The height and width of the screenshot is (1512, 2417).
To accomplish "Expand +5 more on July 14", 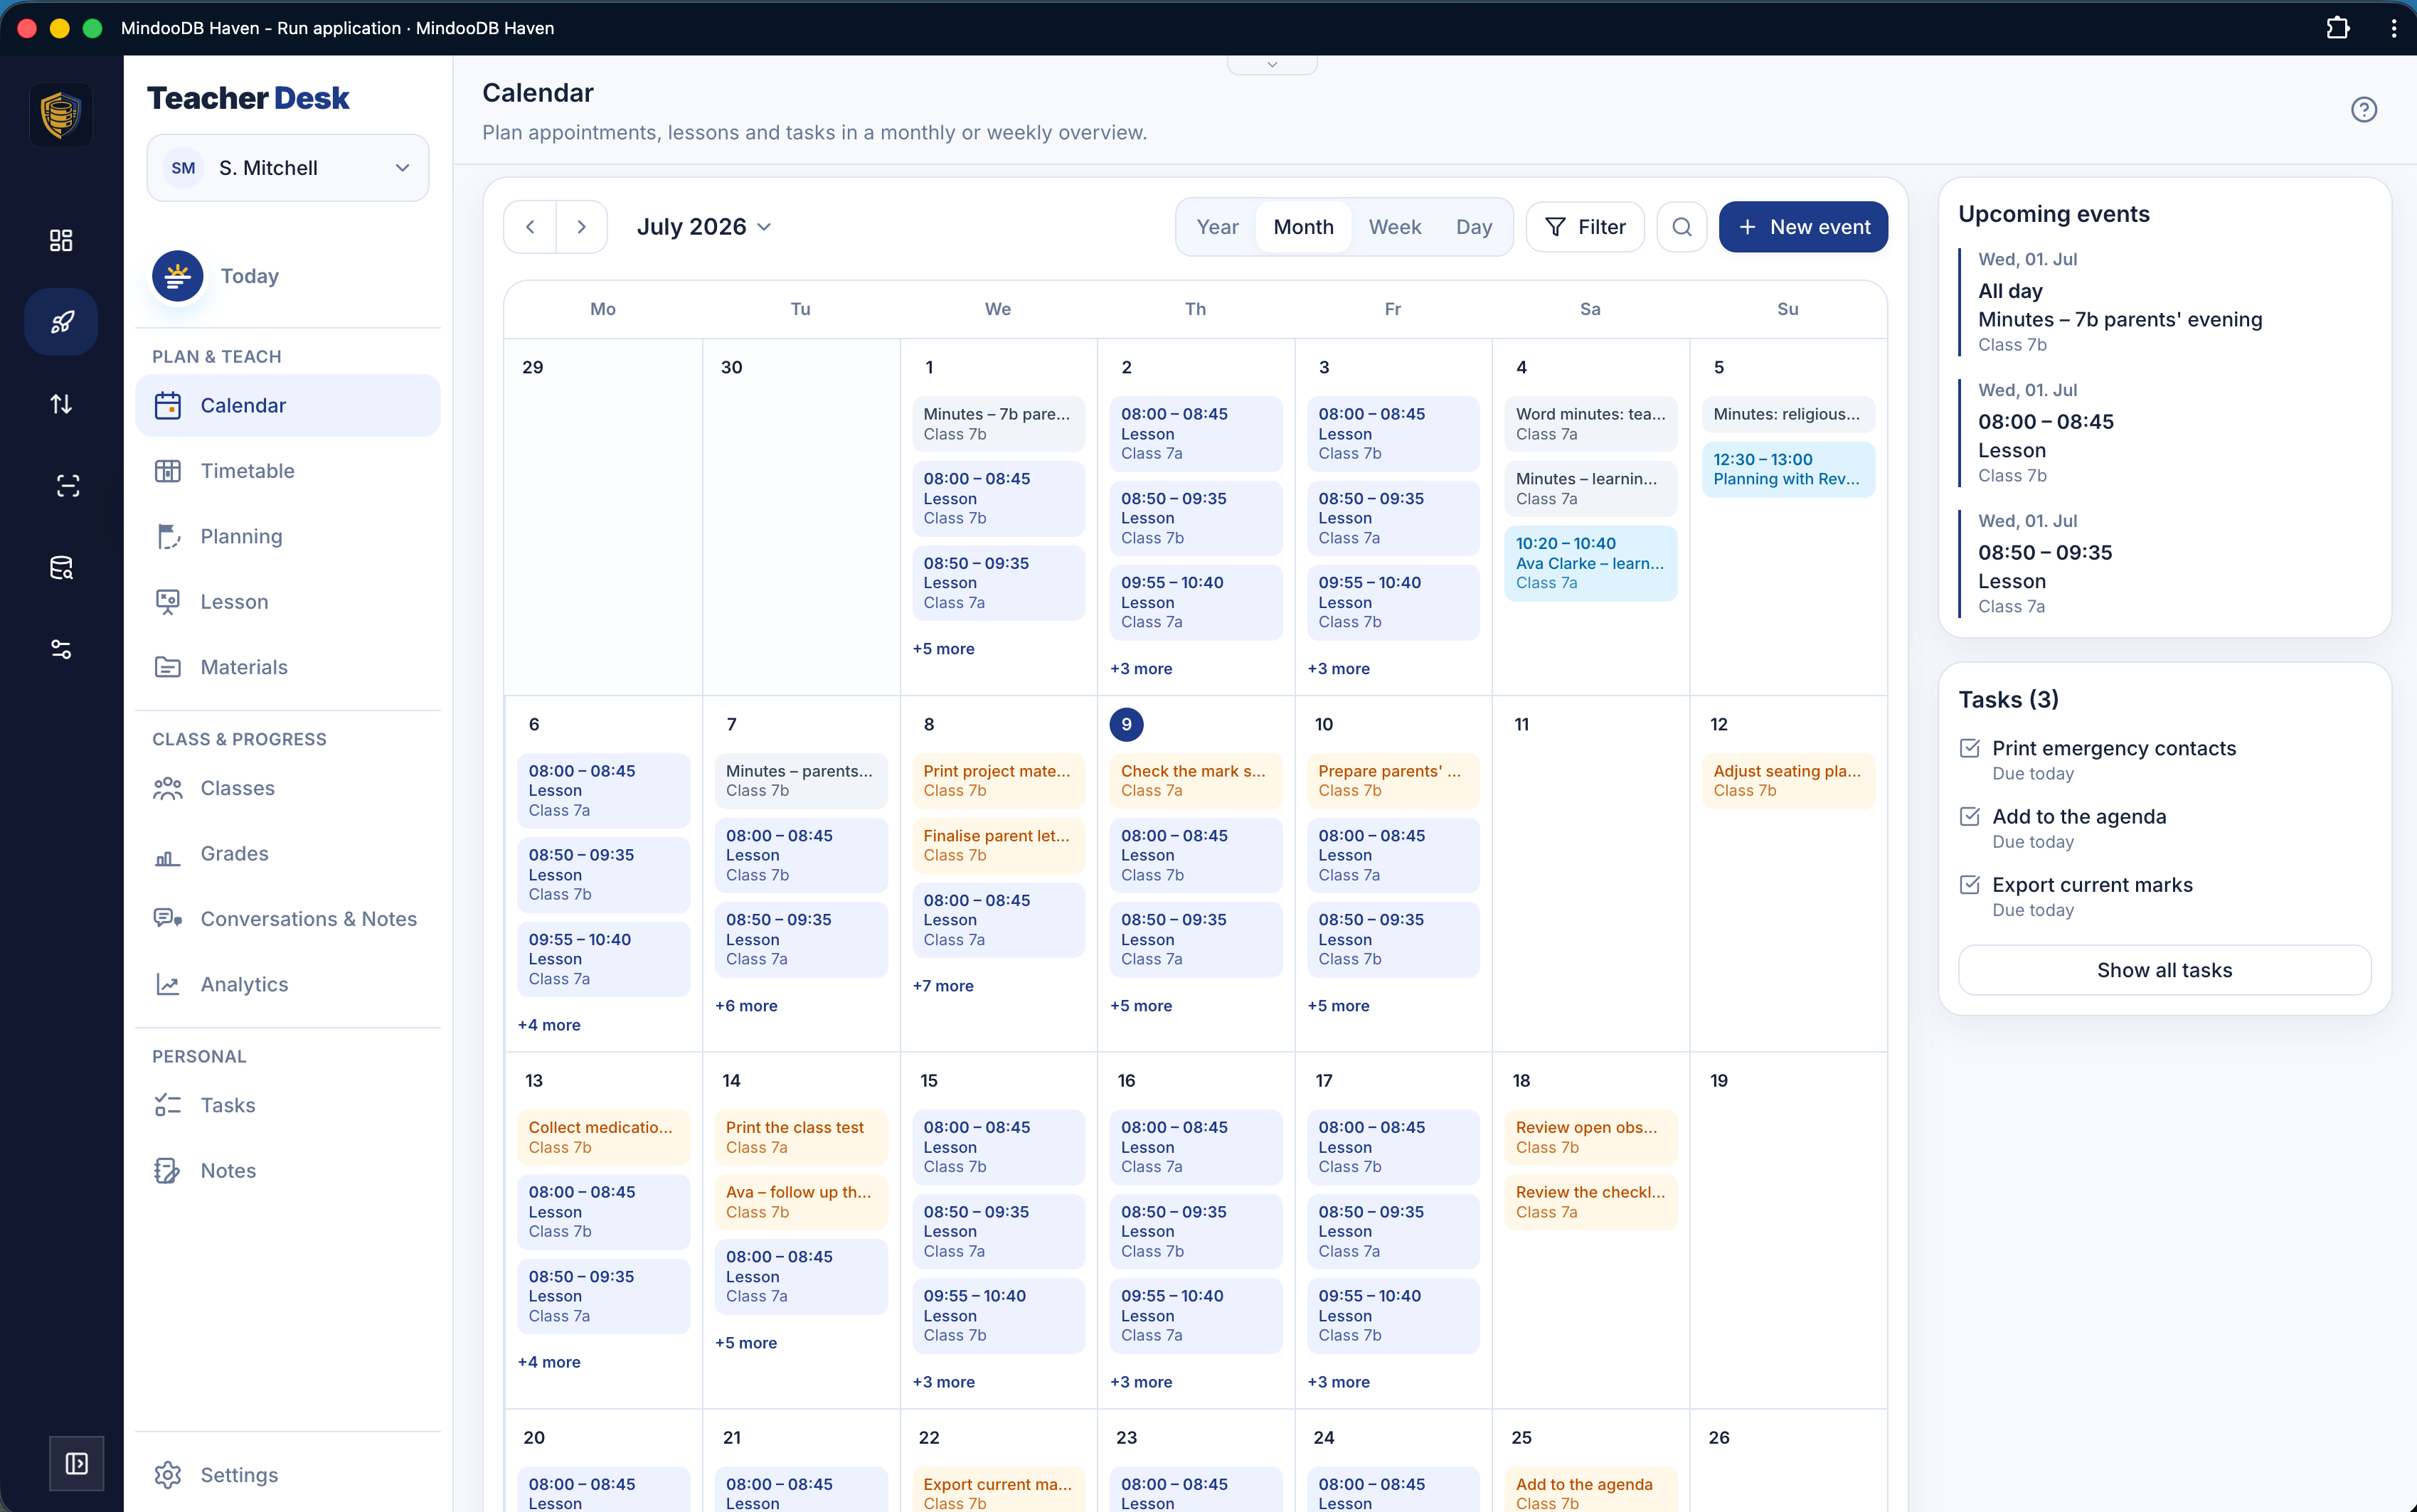I will [x=746, y=1343].
